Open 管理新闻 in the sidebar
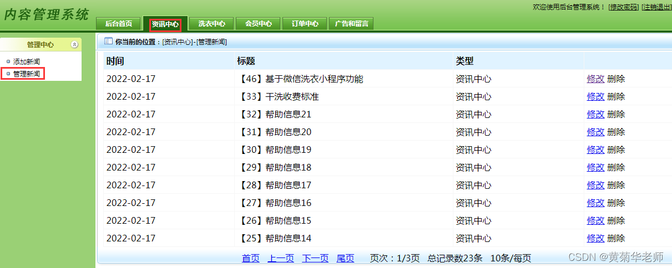The height and width of the screenshot is (268, 672). [27, 74]
